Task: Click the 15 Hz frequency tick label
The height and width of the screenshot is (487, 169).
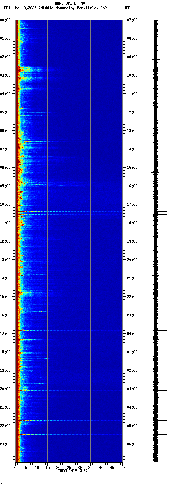Action: (x=47, y=468)
